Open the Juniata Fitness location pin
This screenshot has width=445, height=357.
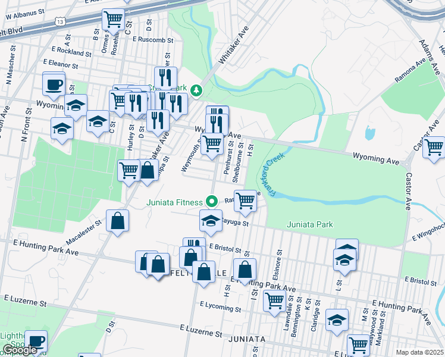tap(211, 202)
